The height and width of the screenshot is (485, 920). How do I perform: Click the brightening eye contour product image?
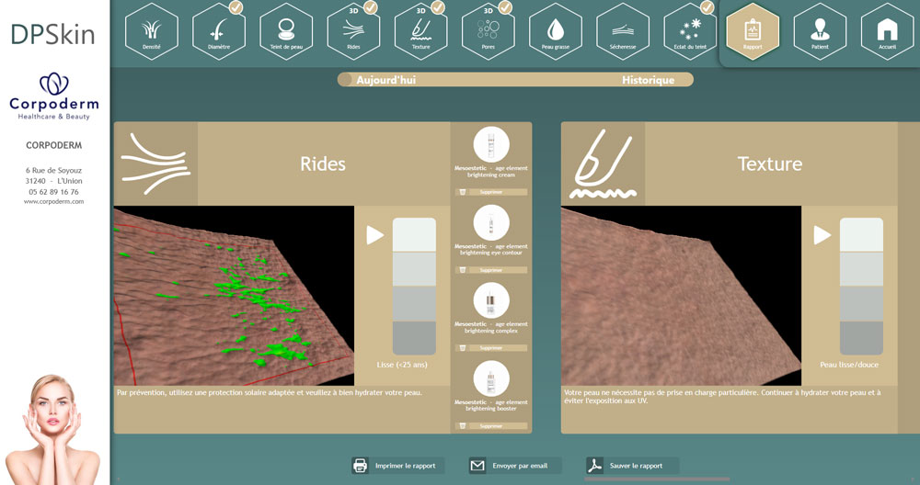pyautogui.click(x=491, y=223)
